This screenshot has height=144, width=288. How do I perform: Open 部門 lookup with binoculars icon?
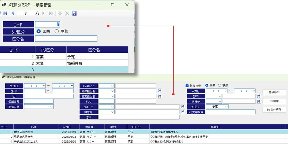(x=259, y=96)
